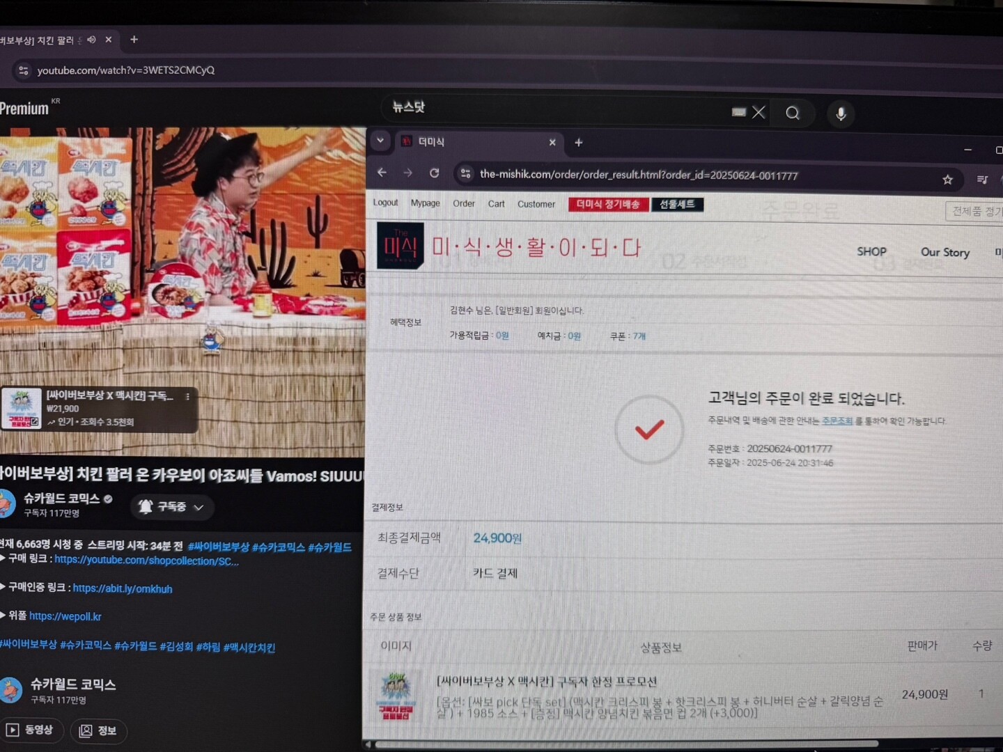The width and height of the screenshot is (1003, 752).
Task: Select the #슈카코믹스 hashtag beside stream start info
Action: 279,547
